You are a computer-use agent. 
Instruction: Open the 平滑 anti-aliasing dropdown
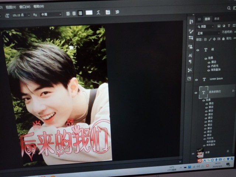click(x=51, y=14)
